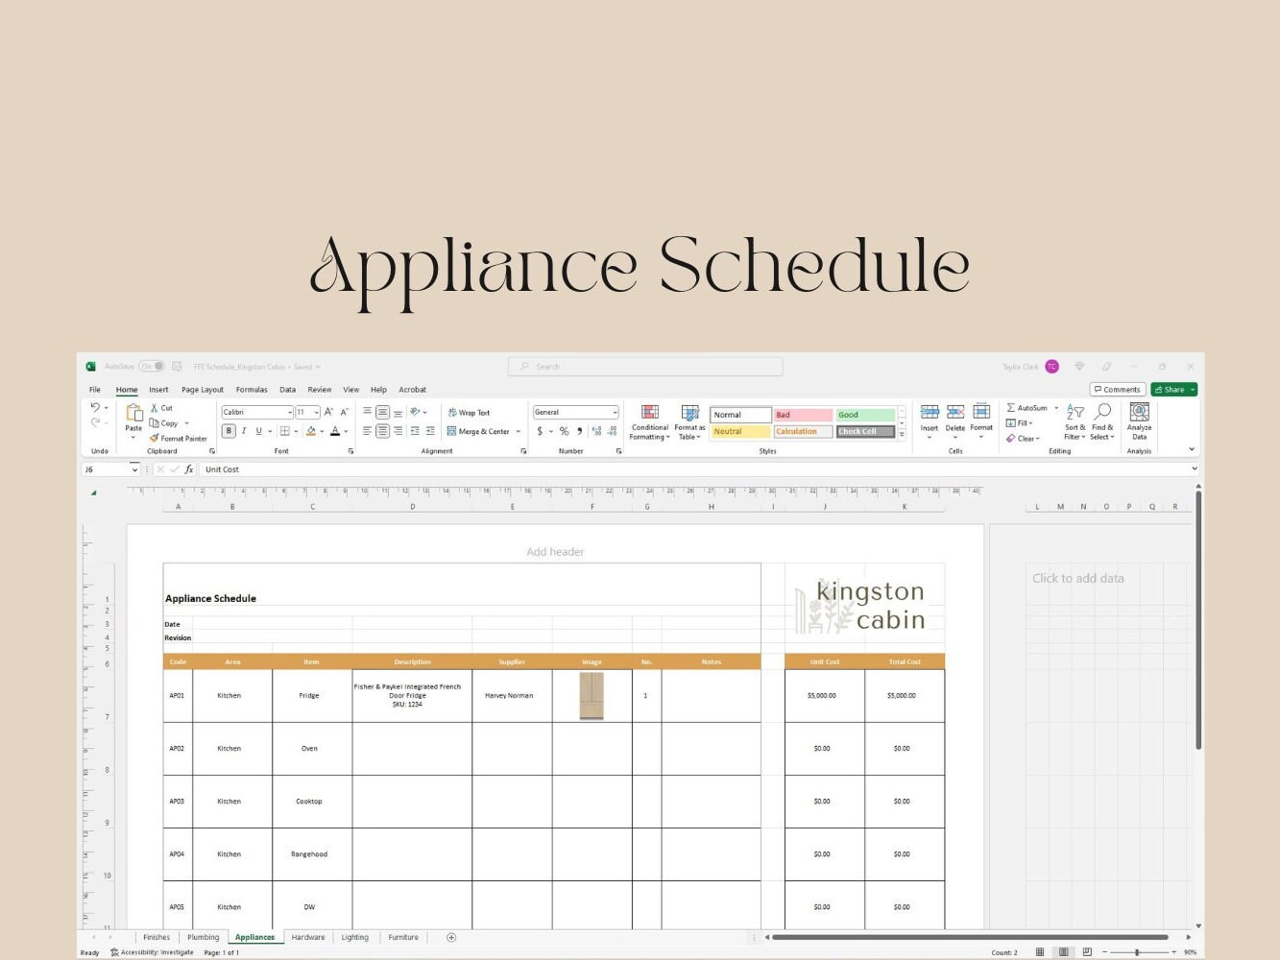Click the Insert cells icon
The image size is (1280, 960).
point(930,413)
